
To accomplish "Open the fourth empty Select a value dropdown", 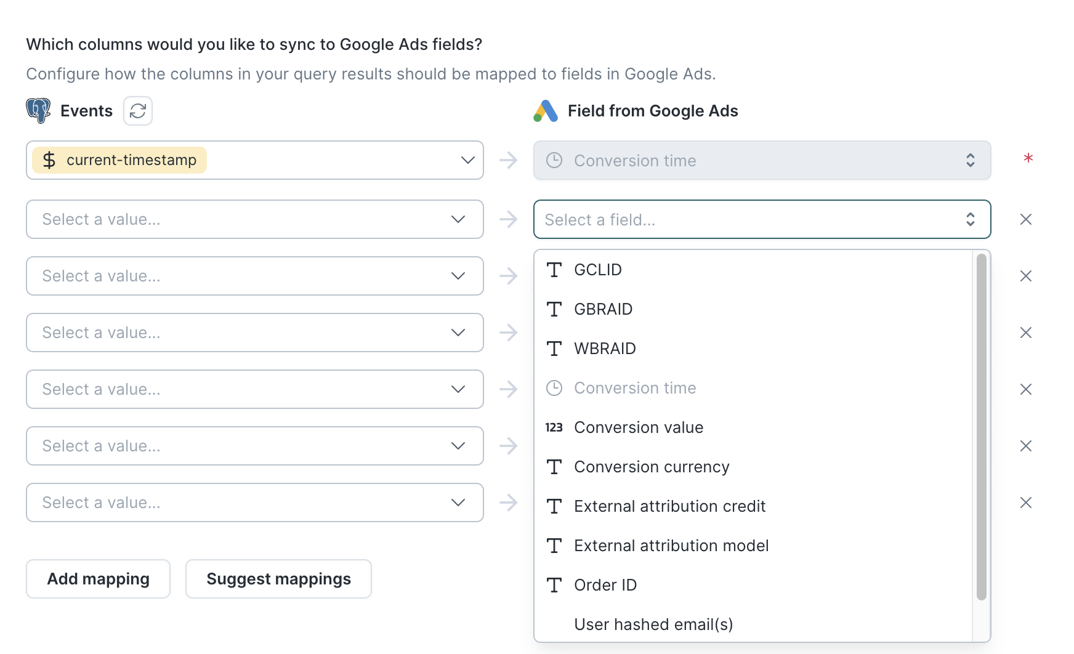I will coord(255,389).
